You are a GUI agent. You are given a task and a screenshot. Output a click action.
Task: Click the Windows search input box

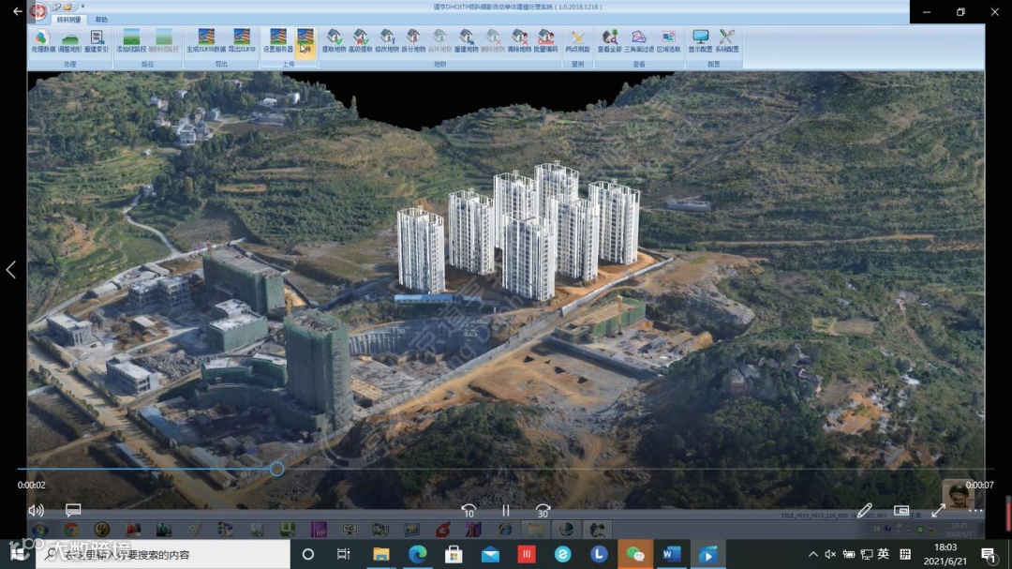163,554
